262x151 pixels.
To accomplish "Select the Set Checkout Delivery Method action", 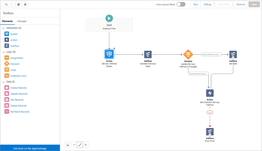I will tap(210, 93).
